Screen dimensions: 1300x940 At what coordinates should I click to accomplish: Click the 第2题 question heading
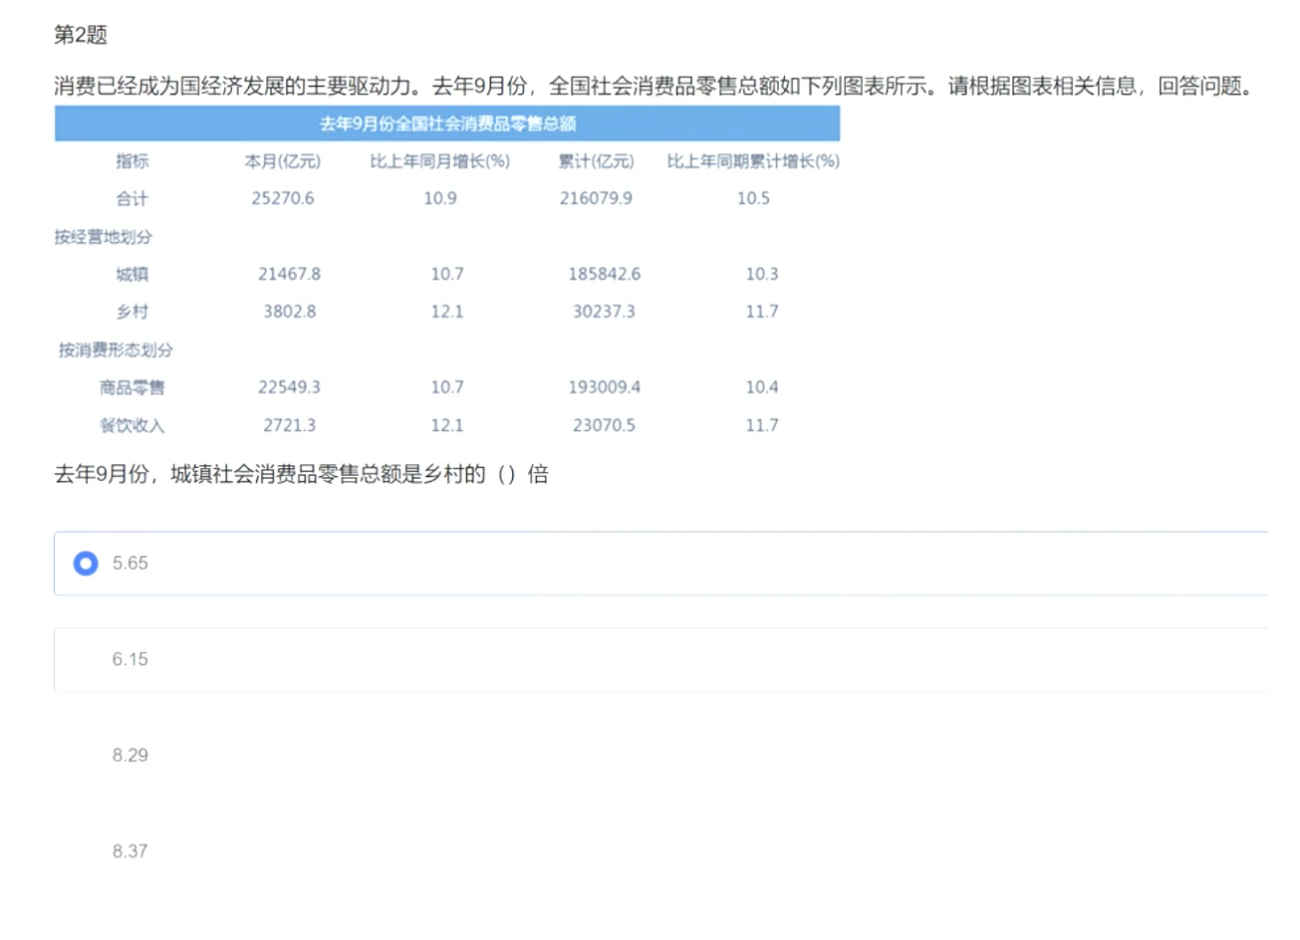click(81, 36)
